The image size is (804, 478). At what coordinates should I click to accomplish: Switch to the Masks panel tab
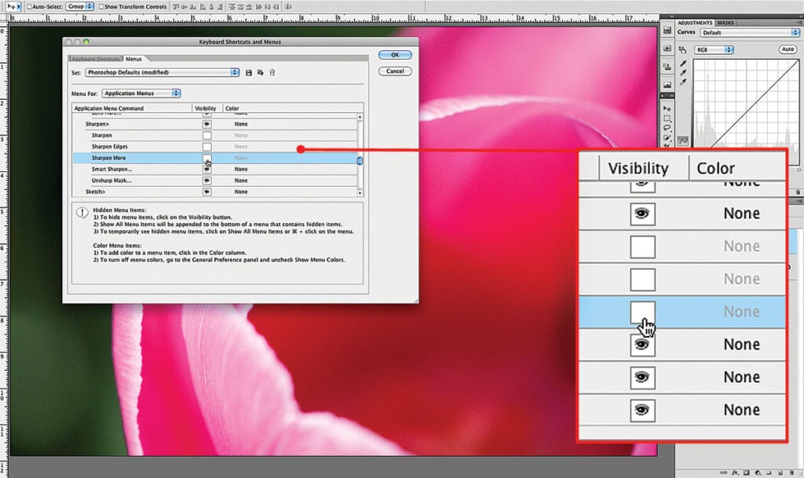click(725, 23)
